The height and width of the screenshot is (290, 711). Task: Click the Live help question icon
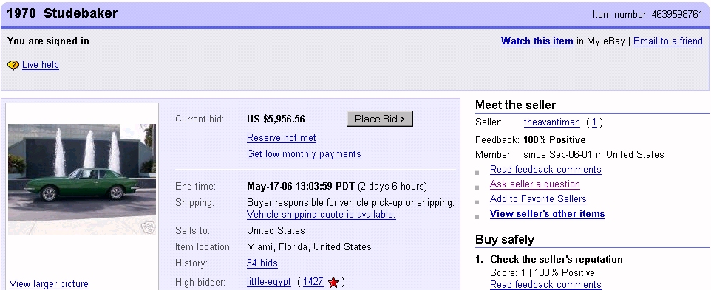[13, 65]
